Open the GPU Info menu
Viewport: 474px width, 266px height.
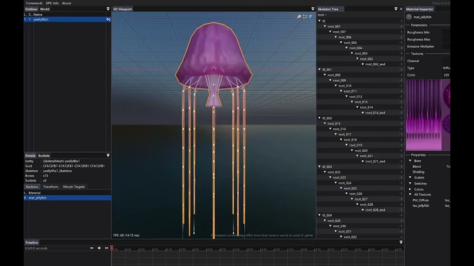tap(52, 3)
